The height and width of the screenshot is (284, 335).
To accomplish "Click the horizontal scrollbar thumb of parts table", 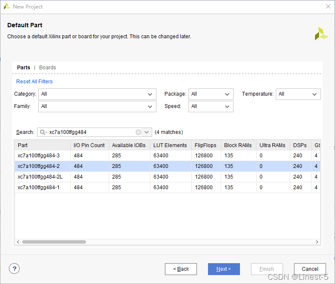I will click(54, 242).
